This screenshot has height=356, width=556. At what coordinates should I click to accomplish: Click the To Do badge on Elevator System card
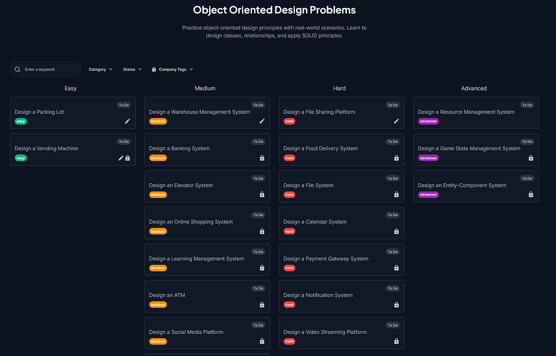258,178
